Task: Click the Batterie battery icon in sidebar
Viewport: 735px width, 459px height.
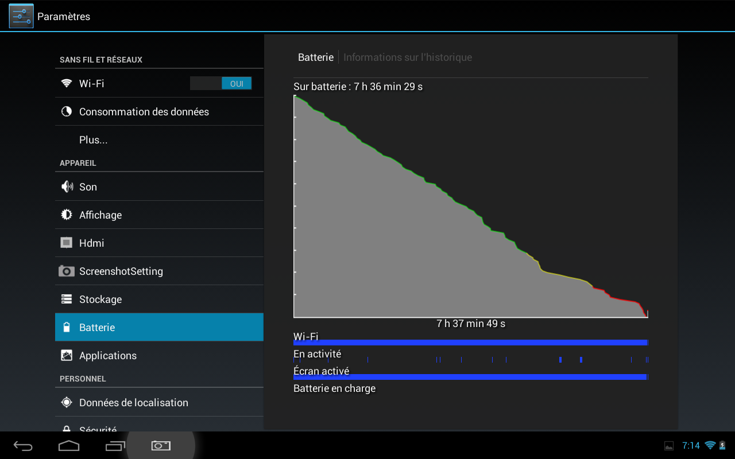Action: pos(67,327)
